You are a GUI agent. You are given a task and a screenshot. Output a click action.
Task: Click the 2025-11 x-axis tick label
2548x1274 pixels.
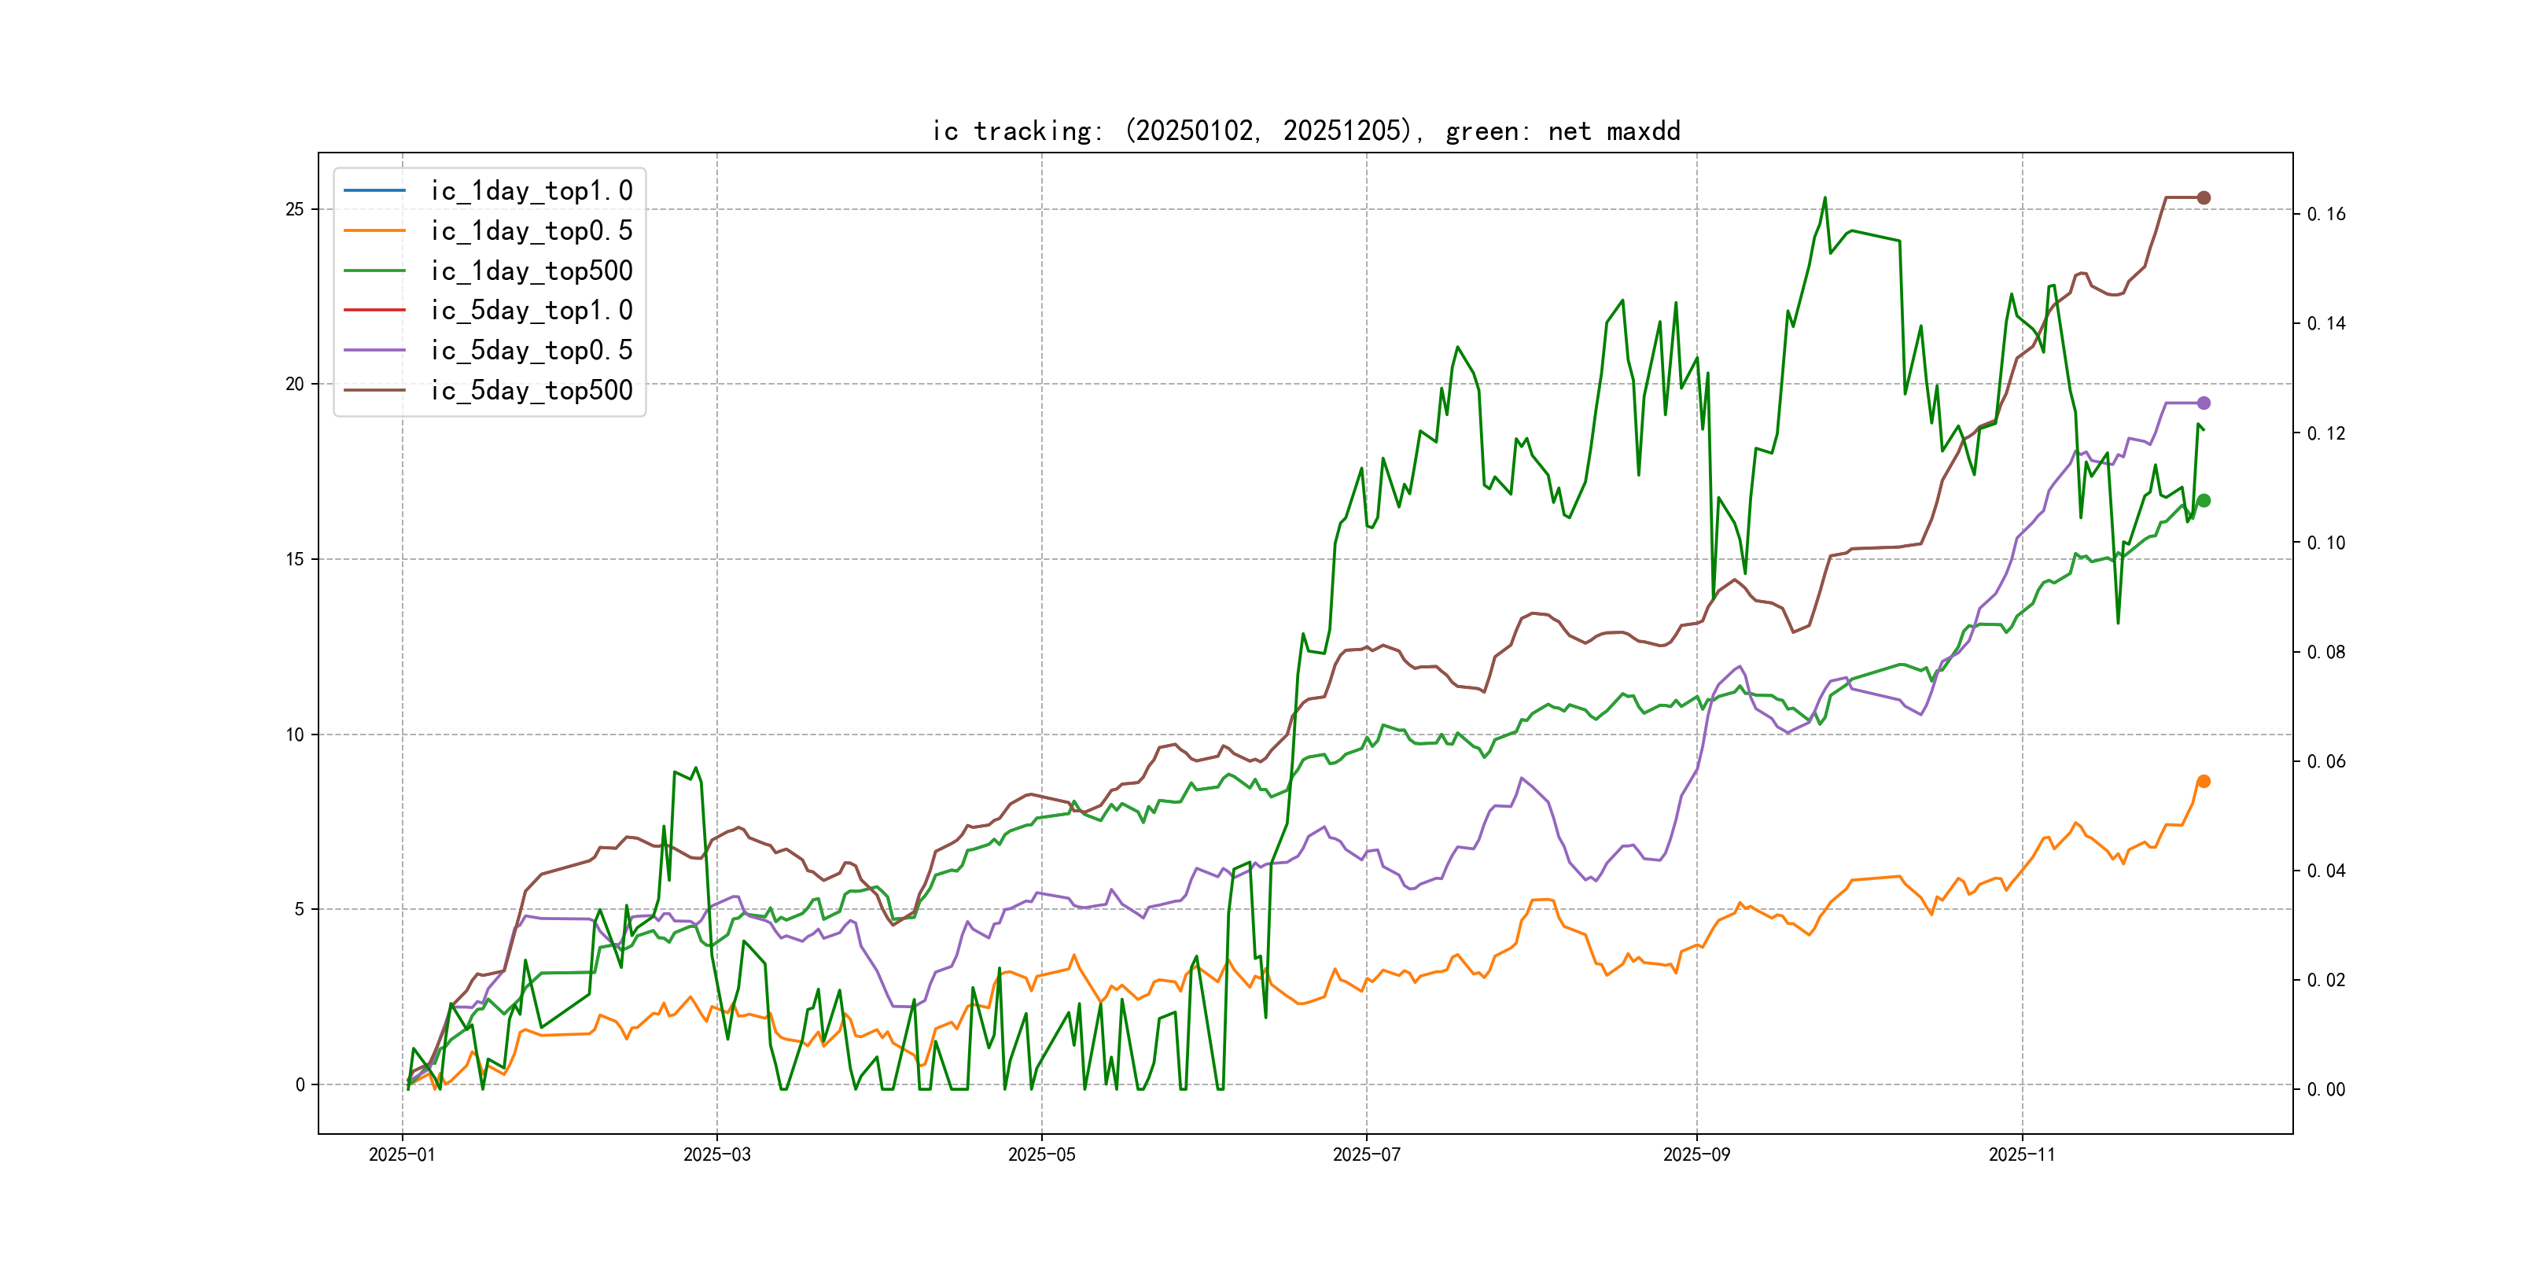2022,1154
